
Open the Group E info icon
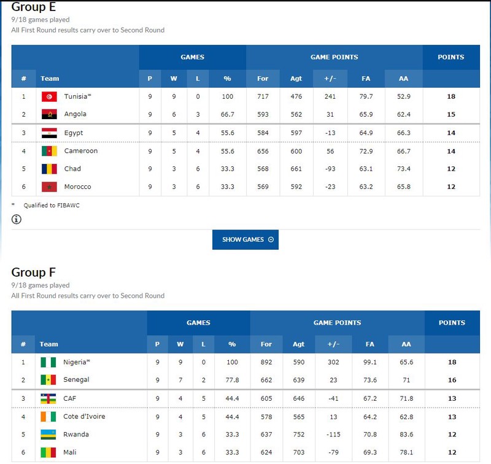tap(17, 219)
